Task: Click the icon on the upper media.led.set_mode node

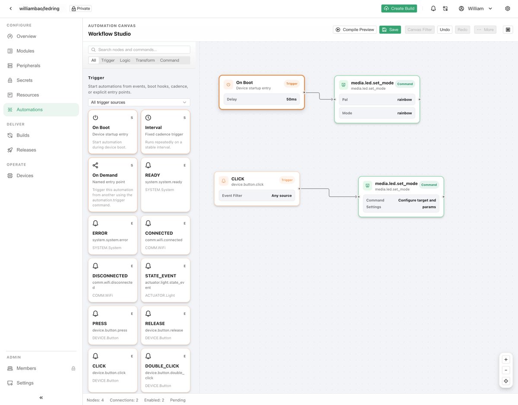Action: pos(343,85)
